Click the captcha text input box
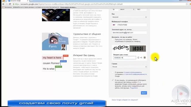The width and height of the screenshot is (191, 107). tap(125, 58)
